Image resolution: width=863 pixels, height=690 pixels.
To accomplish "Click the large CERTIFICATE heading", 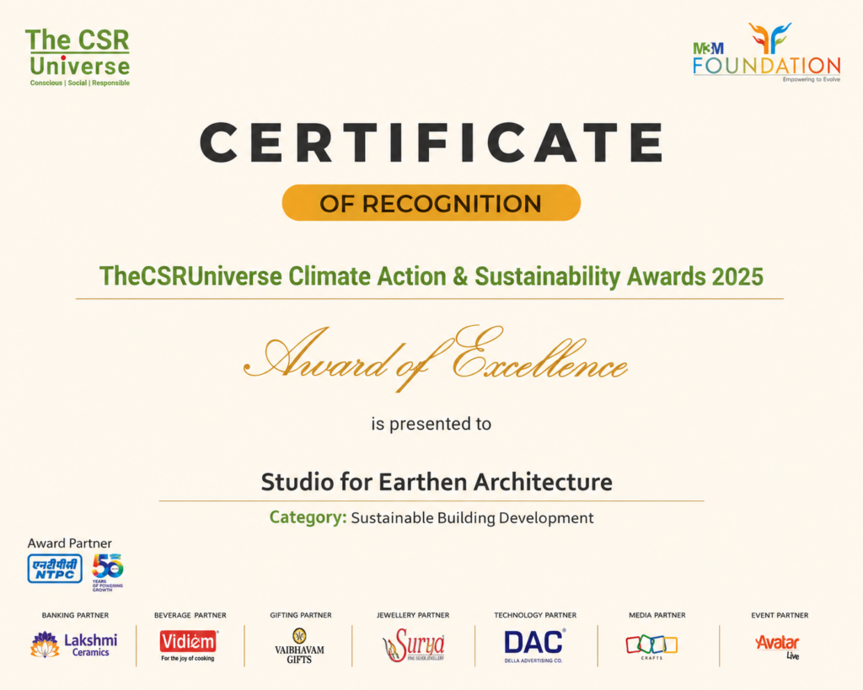I will pyautogui.click(x=431, y=142).
